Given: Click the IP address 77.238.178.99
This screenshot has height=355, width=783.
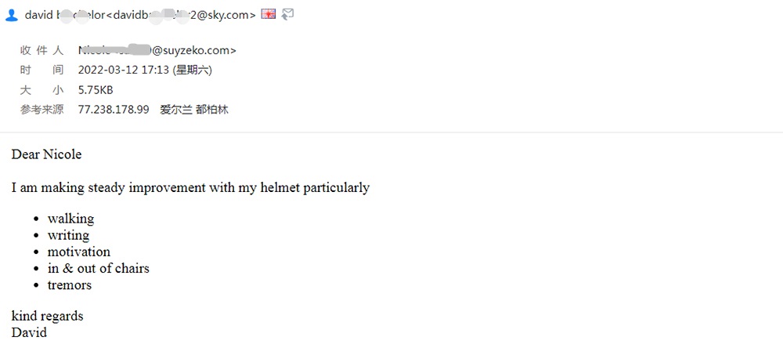Looking at the screenshot, I should (x=114, y=110).
